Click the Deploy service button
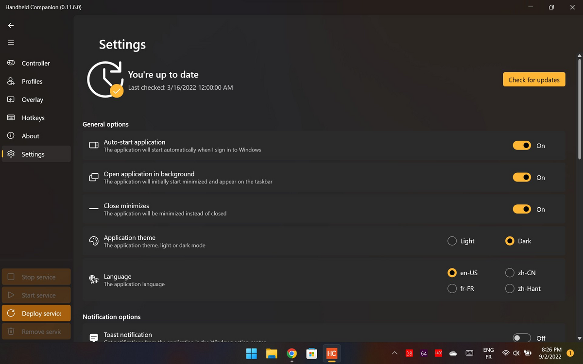Image resolution: width=583 pixels, height=364 pixels. pyautogui.click(x=36, y=314)
